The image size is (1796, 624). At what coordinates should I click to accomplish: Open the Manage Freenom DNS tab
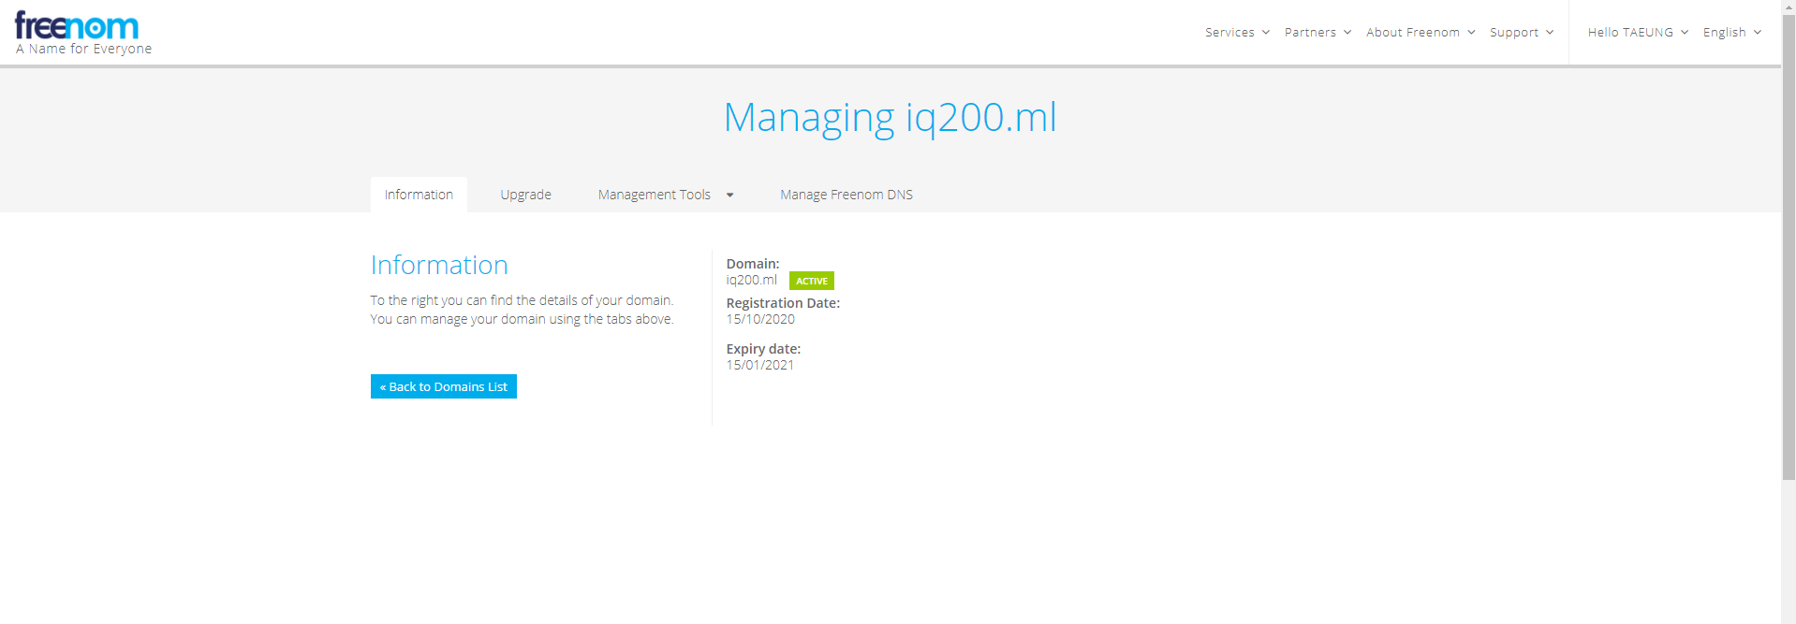coord(846,195)
